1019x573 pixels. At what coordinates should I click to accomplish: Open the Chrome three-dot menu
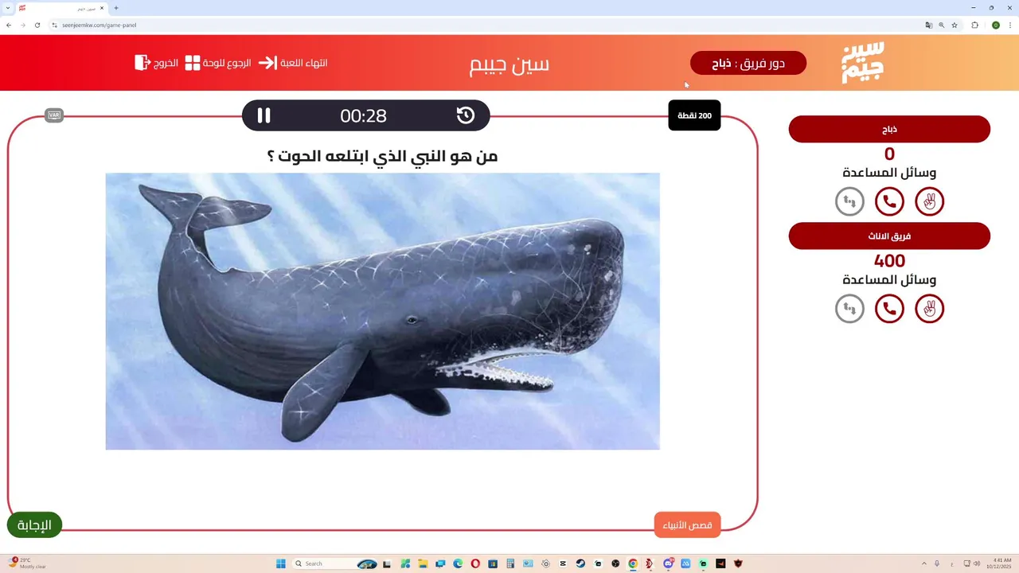[x=1009, y=25]
